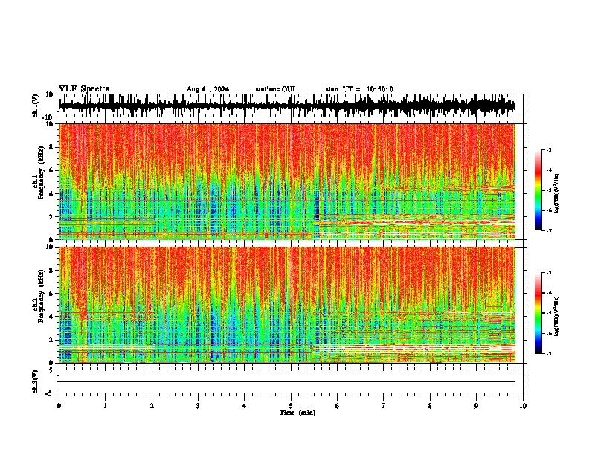Click time-axis tick label 5
This screenshot has height=455, width=589.
coord(291,406)
